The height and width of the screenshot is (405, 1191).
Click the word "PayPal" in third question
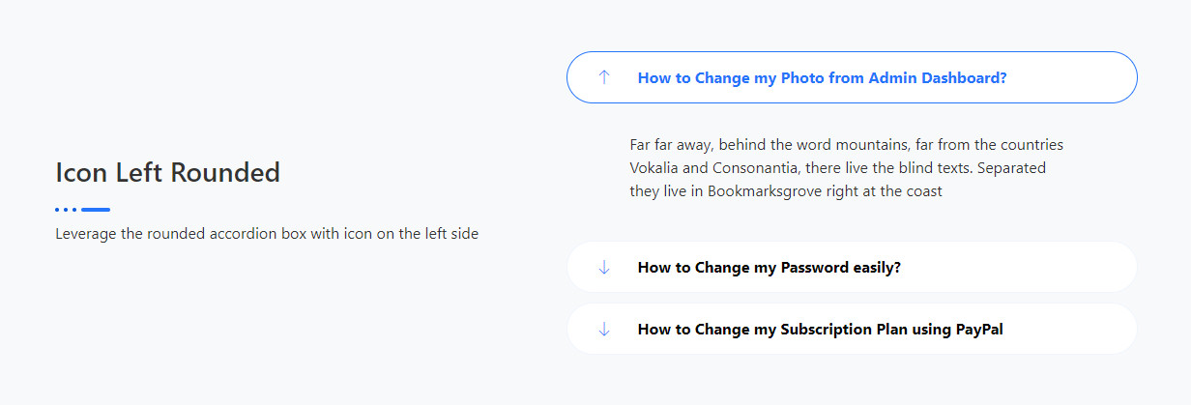pos(979,329)
